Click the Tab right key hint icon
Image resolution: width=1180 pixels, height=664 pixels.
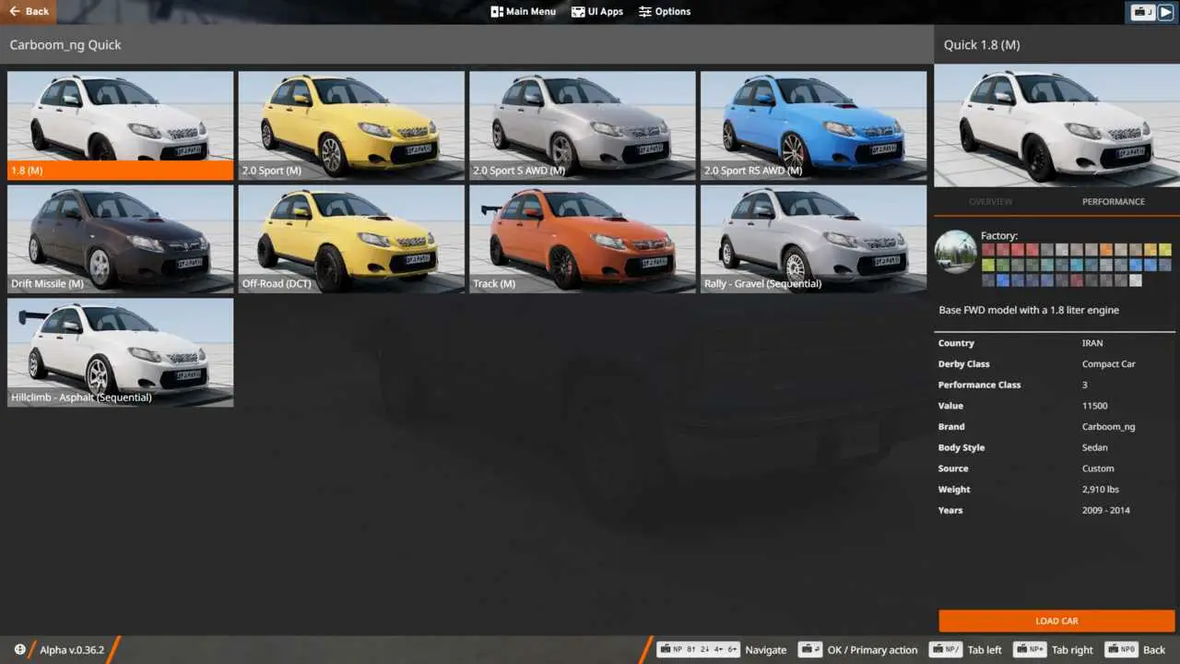click(x=1030, y=649)
